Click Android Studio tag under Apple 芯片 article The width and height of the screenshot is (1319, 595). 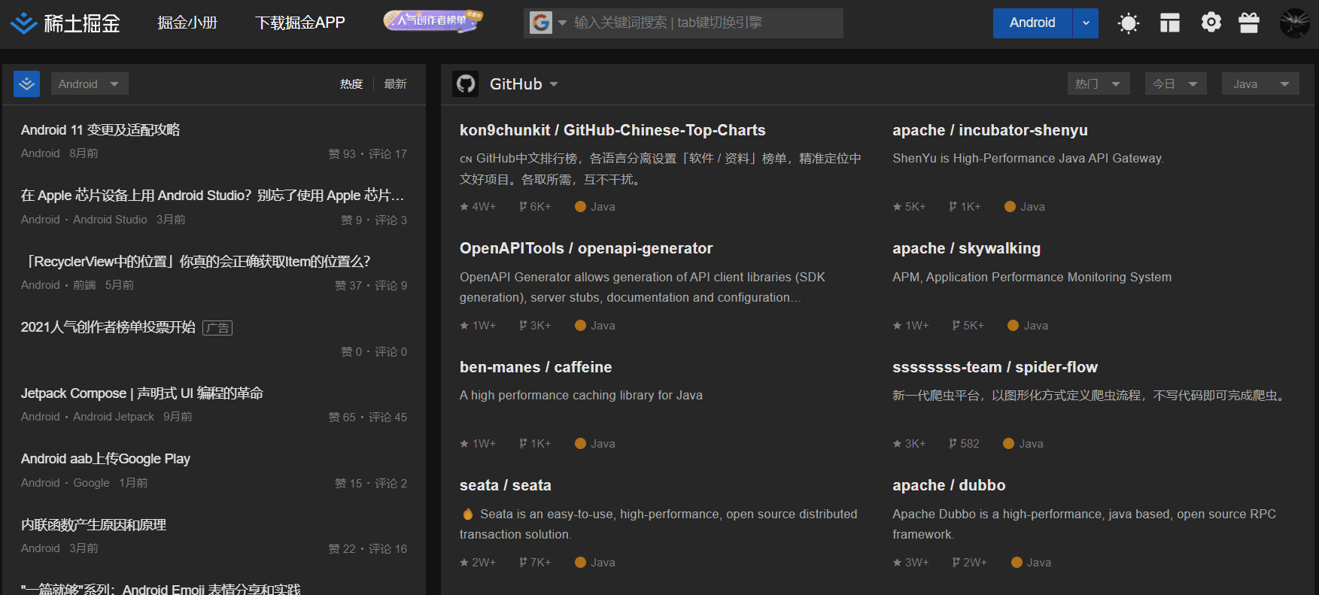point(110,220)
